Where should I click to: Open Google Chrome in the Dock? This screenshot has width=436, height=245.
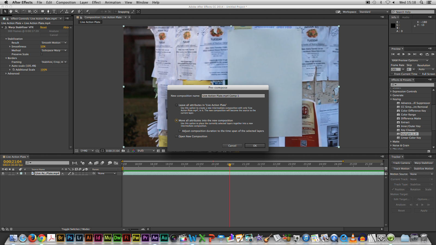[42, 238]
